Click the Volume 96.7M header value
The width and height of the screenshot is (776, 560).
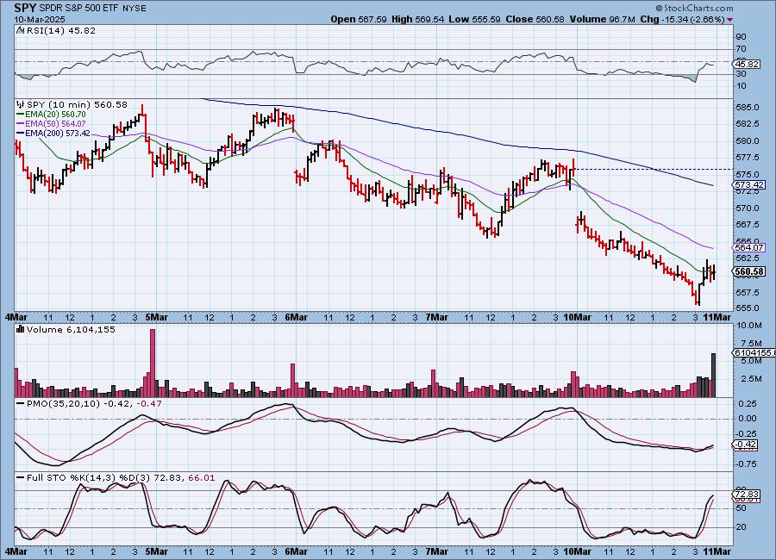(603, 19)
